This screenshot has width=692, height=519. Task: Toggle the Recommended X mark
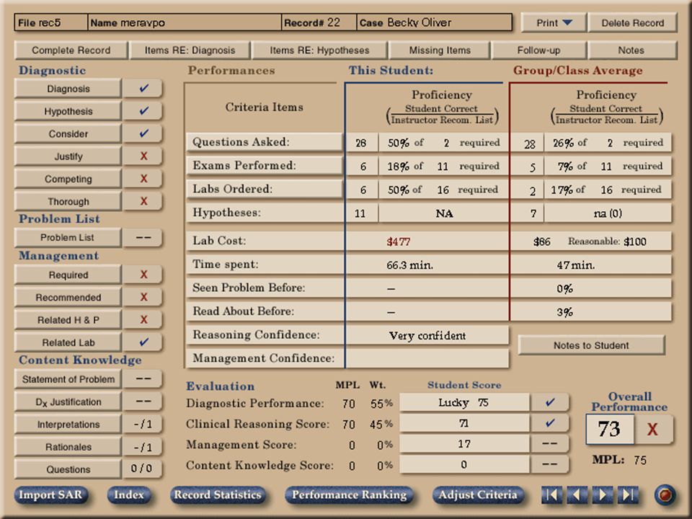point(143,297)
